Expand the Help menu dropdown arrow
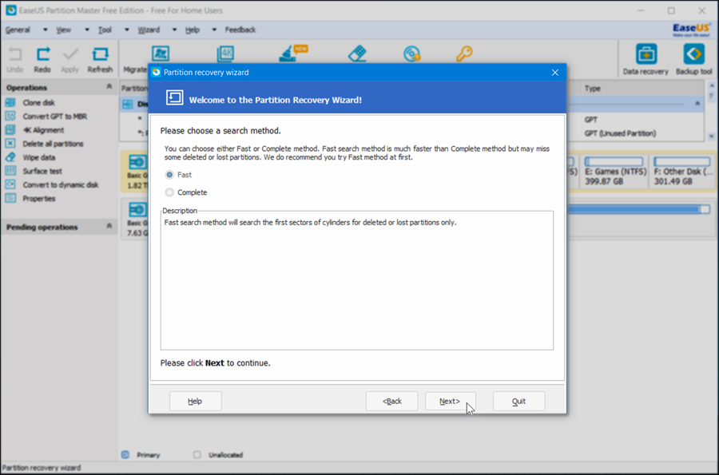719x475 pixels. [213, 30]
